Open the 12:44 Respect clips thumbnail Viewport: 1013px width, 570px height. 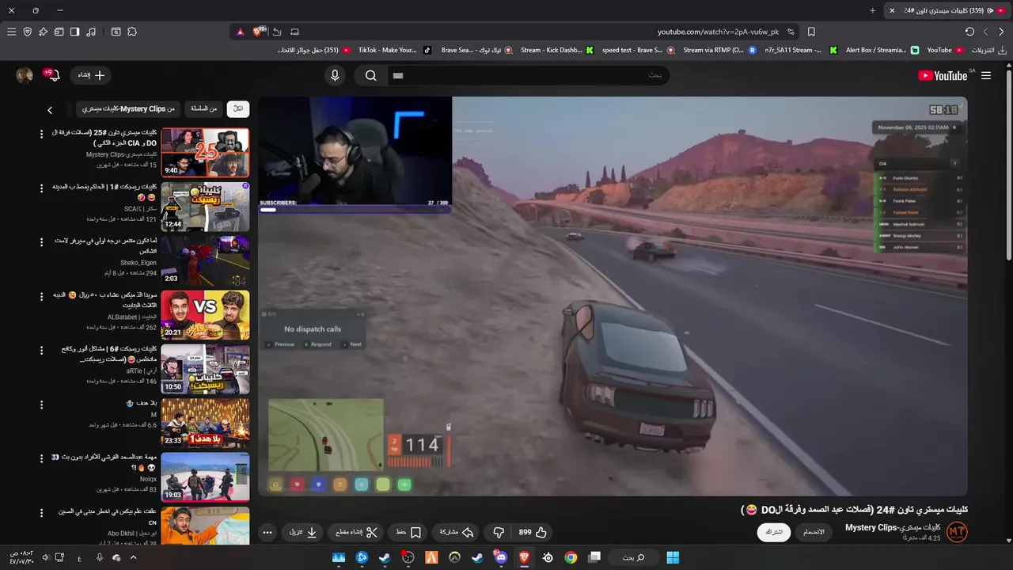[x=205, y=207]
